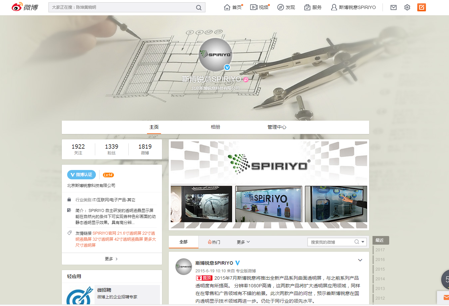Screen dimensions: 449x306
Task: Click the Weibo logo in header
Action: pyautogui.click(x=25, y=7)
